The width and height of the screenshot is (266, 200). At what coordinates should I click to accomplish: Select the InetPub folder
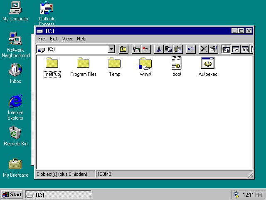coord(52,67)
